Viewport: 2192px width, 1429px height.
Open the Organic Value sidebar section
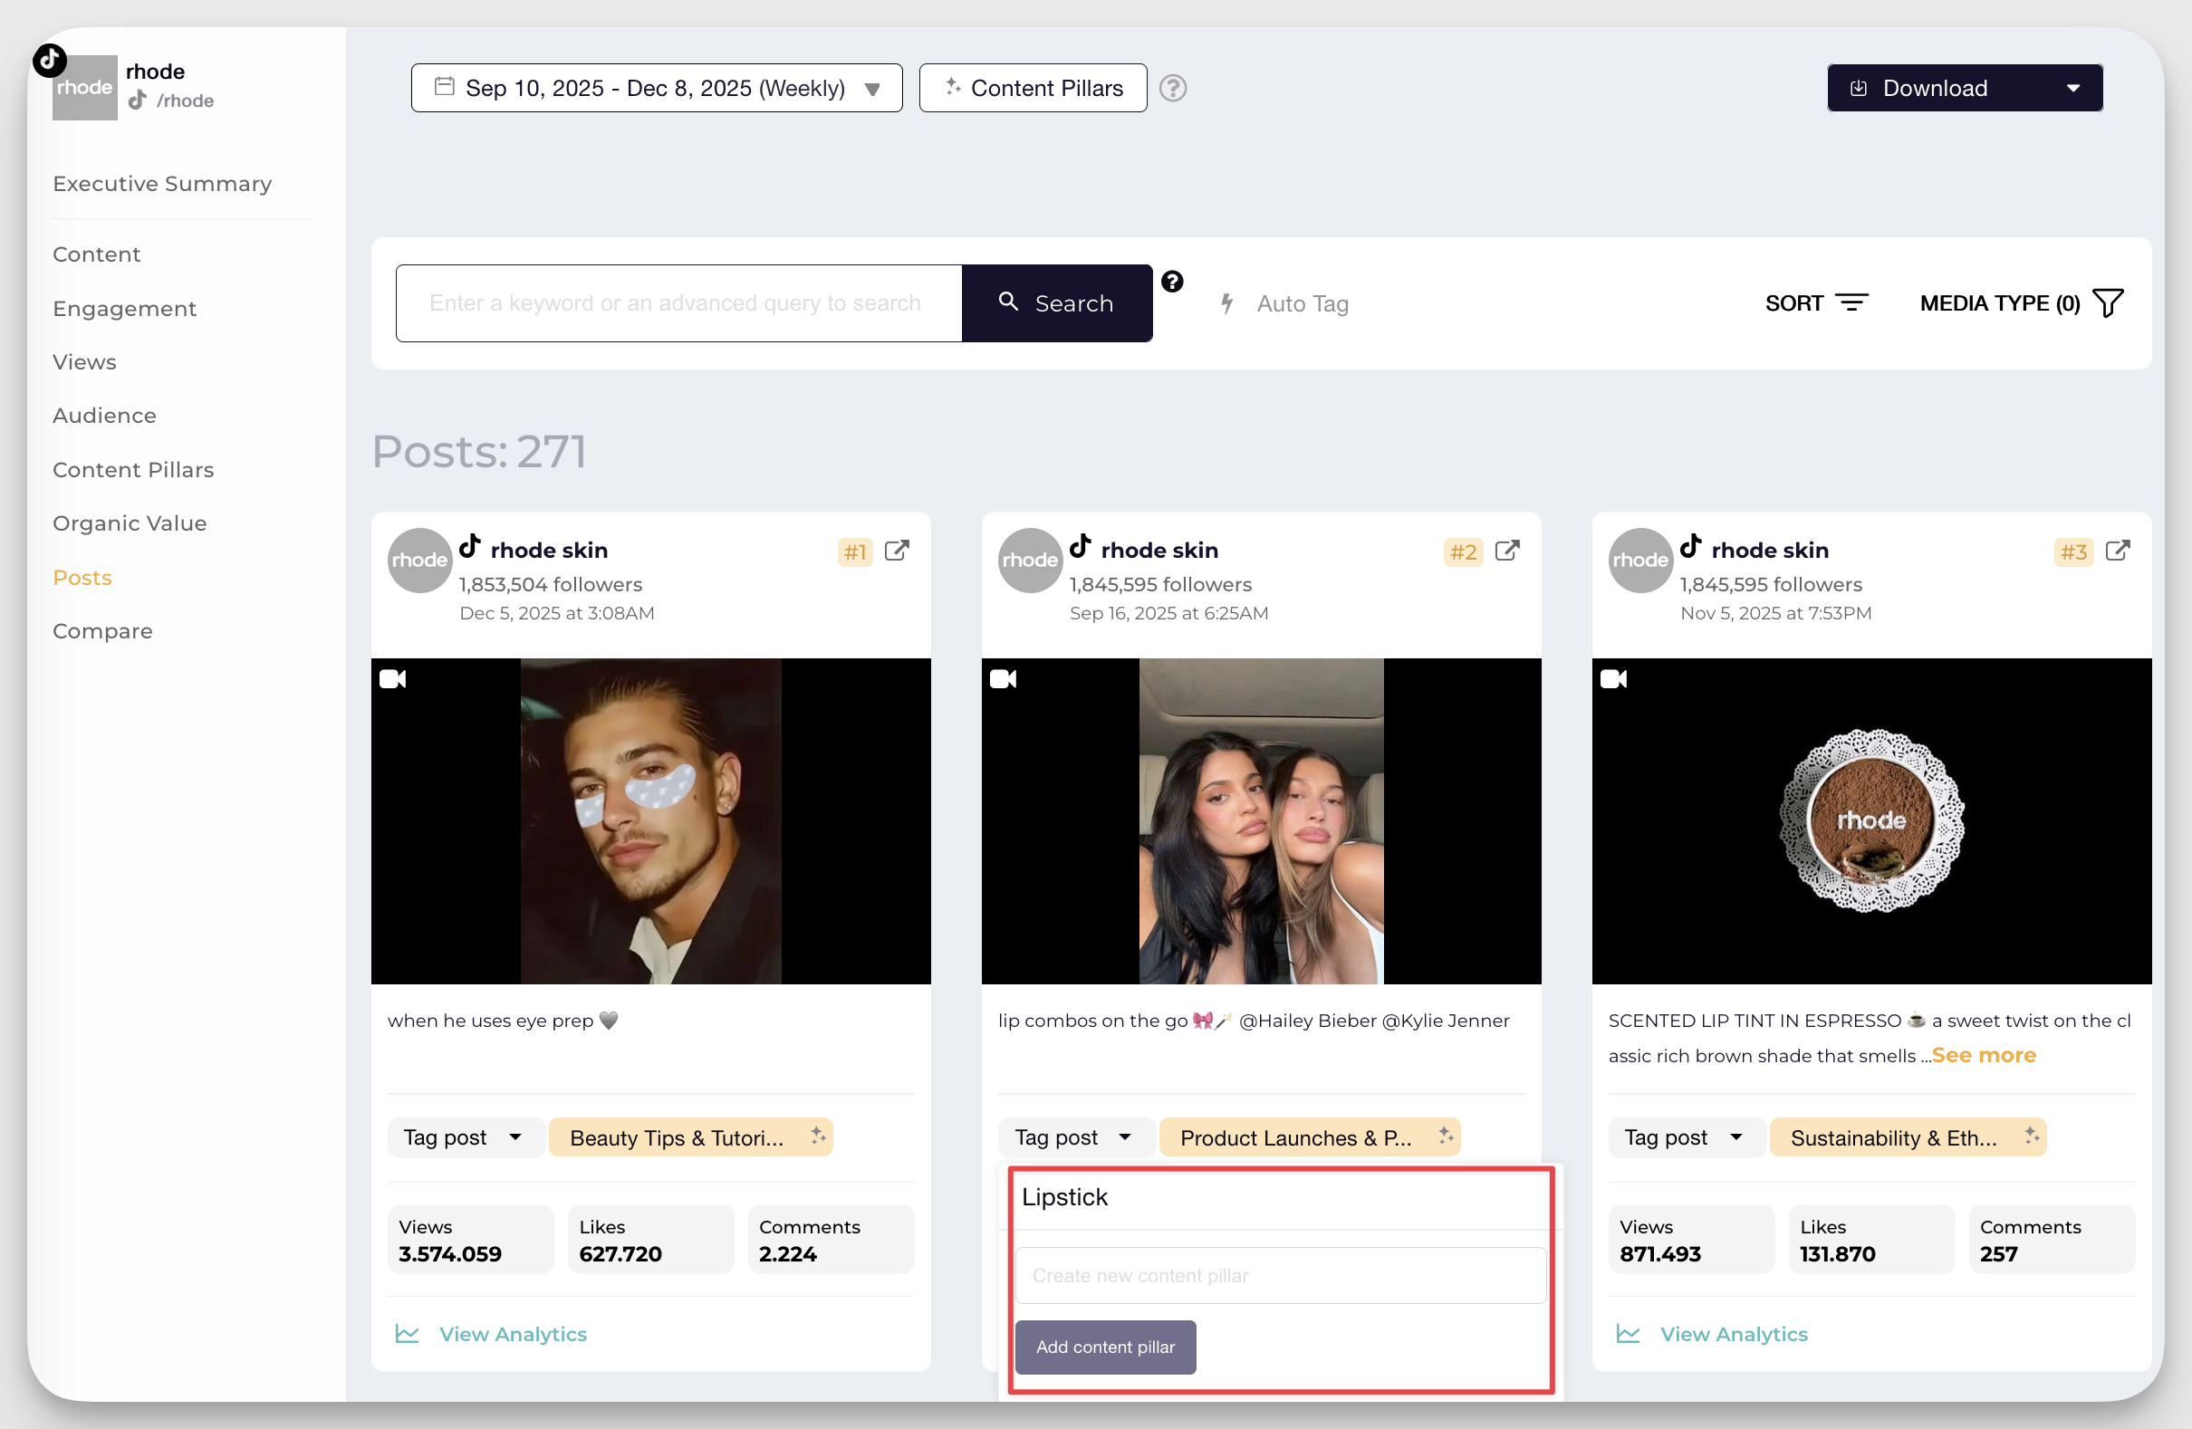click(x=130, y=523)
